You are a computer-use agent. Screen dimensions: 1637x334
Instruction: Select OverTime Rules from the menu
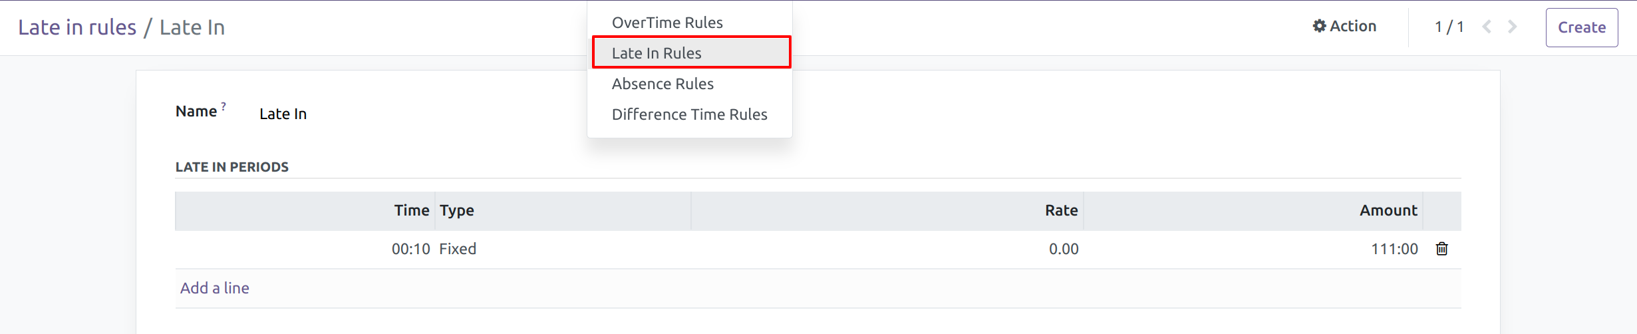pyautogui.click(x=667, y=23)
